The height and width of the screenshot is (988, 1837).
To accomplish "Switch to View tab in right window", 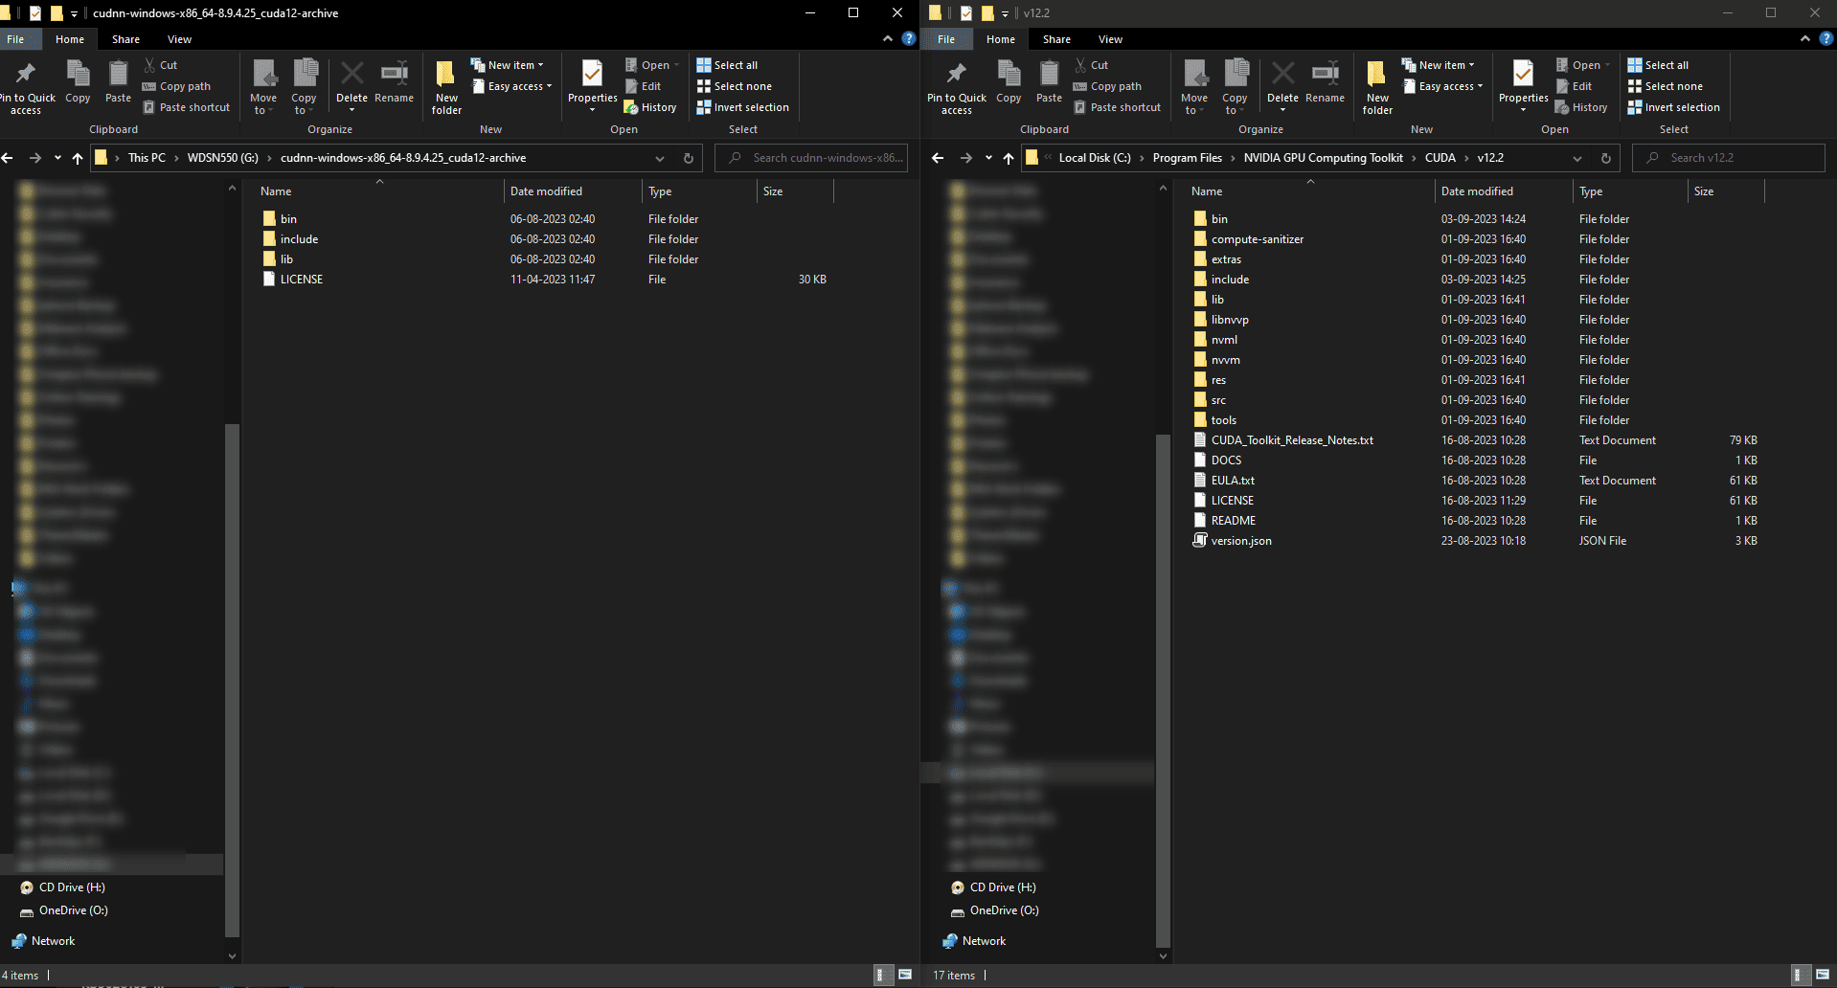I will pyautogui.click(x=1110, y=39).
